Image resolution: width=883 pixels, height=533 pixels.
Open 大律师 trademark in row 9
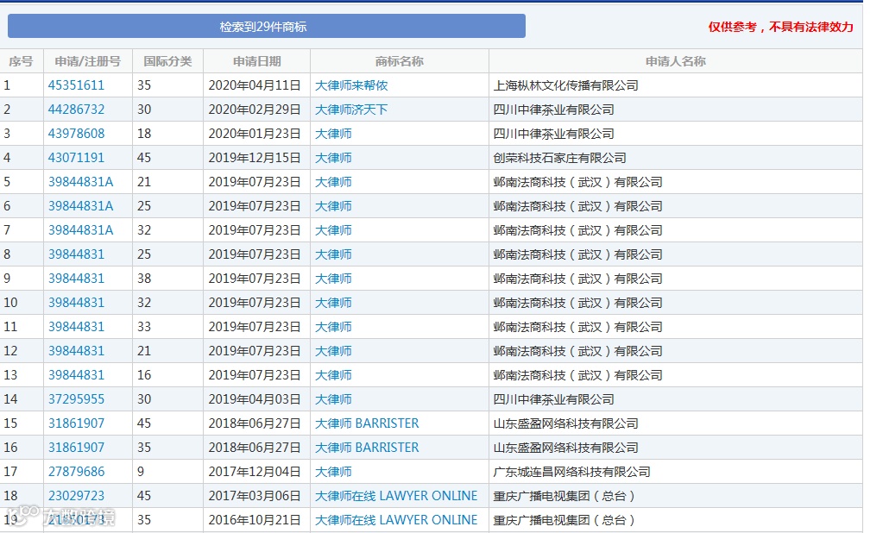(333, 279)
